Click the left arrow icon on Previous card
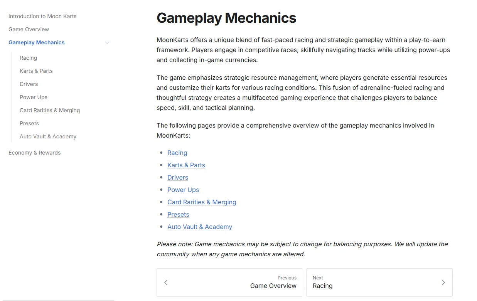The image size is (477, 301). (166, 283)
